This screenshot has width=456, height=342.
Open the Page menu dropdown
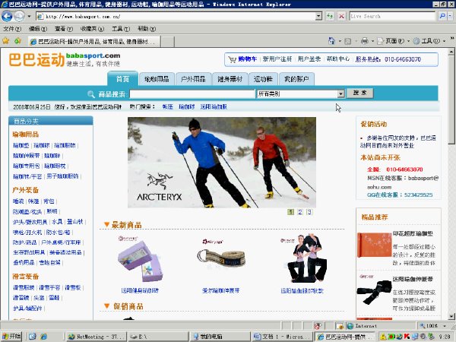click(394, 41)
